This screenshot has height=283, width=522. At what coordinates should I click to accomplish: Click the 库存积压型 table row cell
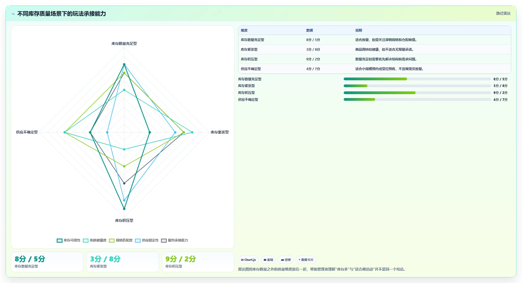coord(249,59)
